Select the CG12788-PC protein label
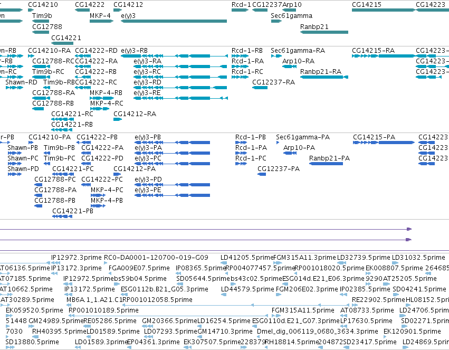The image size is (449, 350). pyautogui.click(x=55, y=179)
